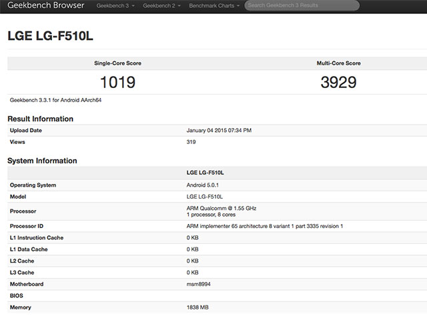Select the January 04 2015 07:34 PM value
Viewport: 427px width, 320px height.
pyautogui.click(x=219, y=131)
